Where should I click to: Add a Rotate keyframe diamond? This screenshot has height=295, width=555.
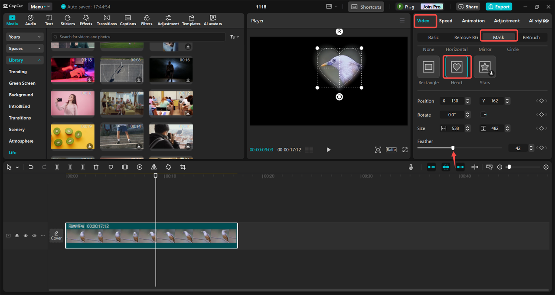(541, 115)
